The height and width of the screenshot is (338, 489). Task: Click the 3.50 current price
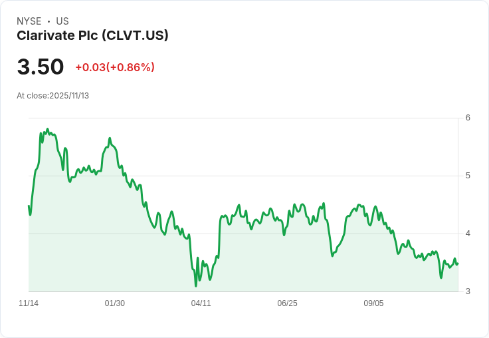41,67
